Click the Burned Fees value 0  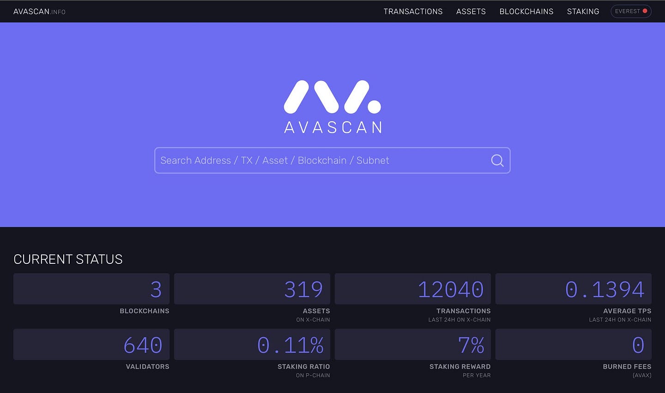pos(638,345)
